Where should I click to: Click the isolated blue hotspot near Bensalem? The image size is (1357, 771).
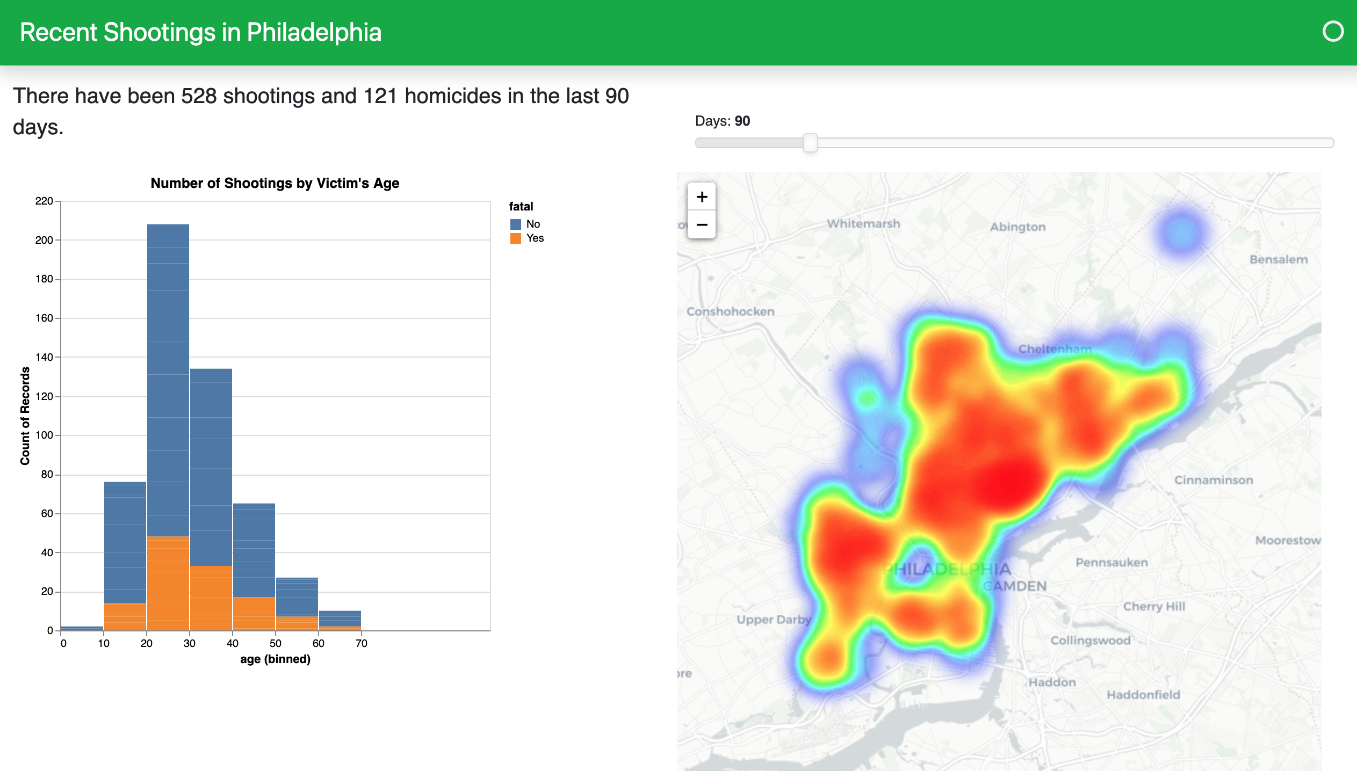1181,235
